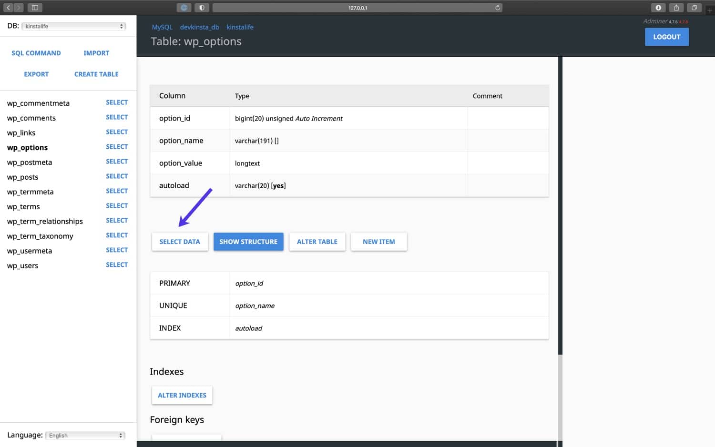This screenshot has width=715, height=447.
Task: Open the DB database dropdown
Action: click(x=73, y=26)
